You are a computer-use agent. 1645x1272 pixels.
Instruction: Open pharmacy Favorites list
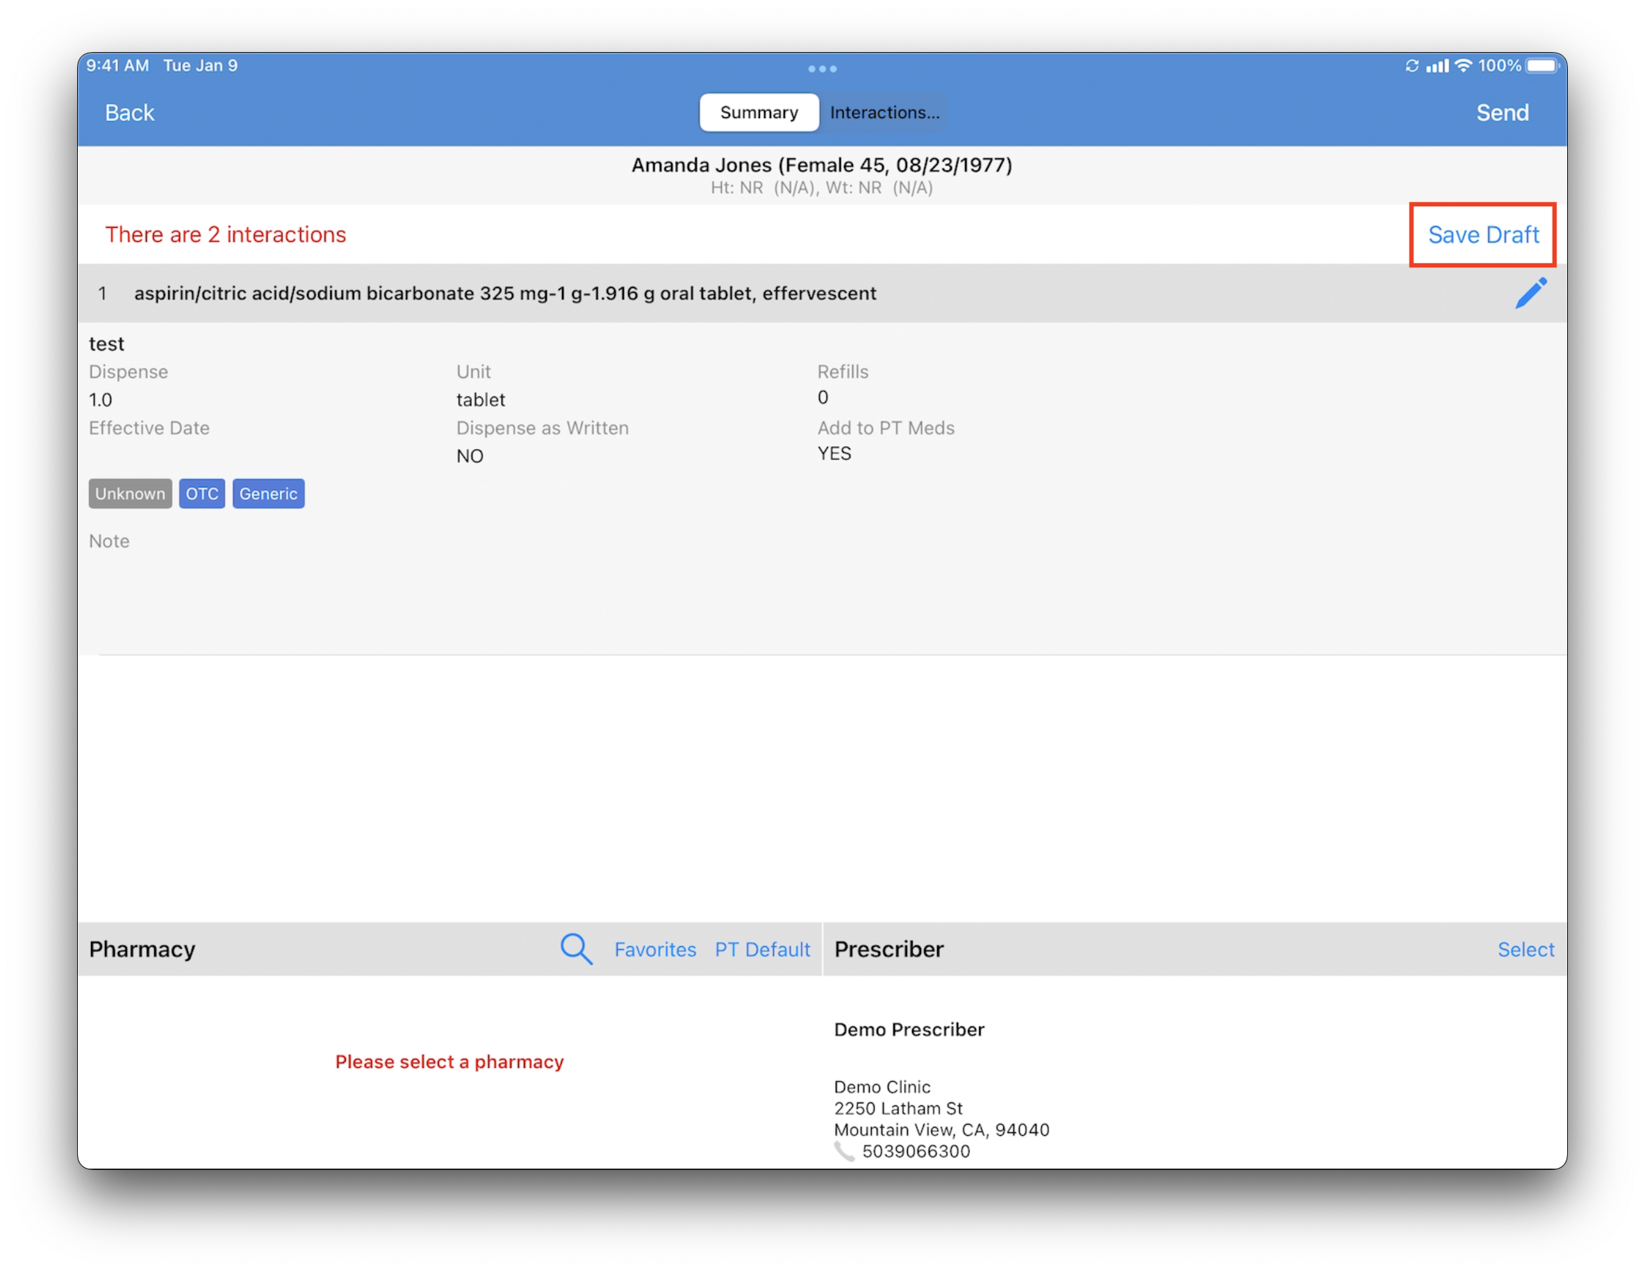pos(654,949)
